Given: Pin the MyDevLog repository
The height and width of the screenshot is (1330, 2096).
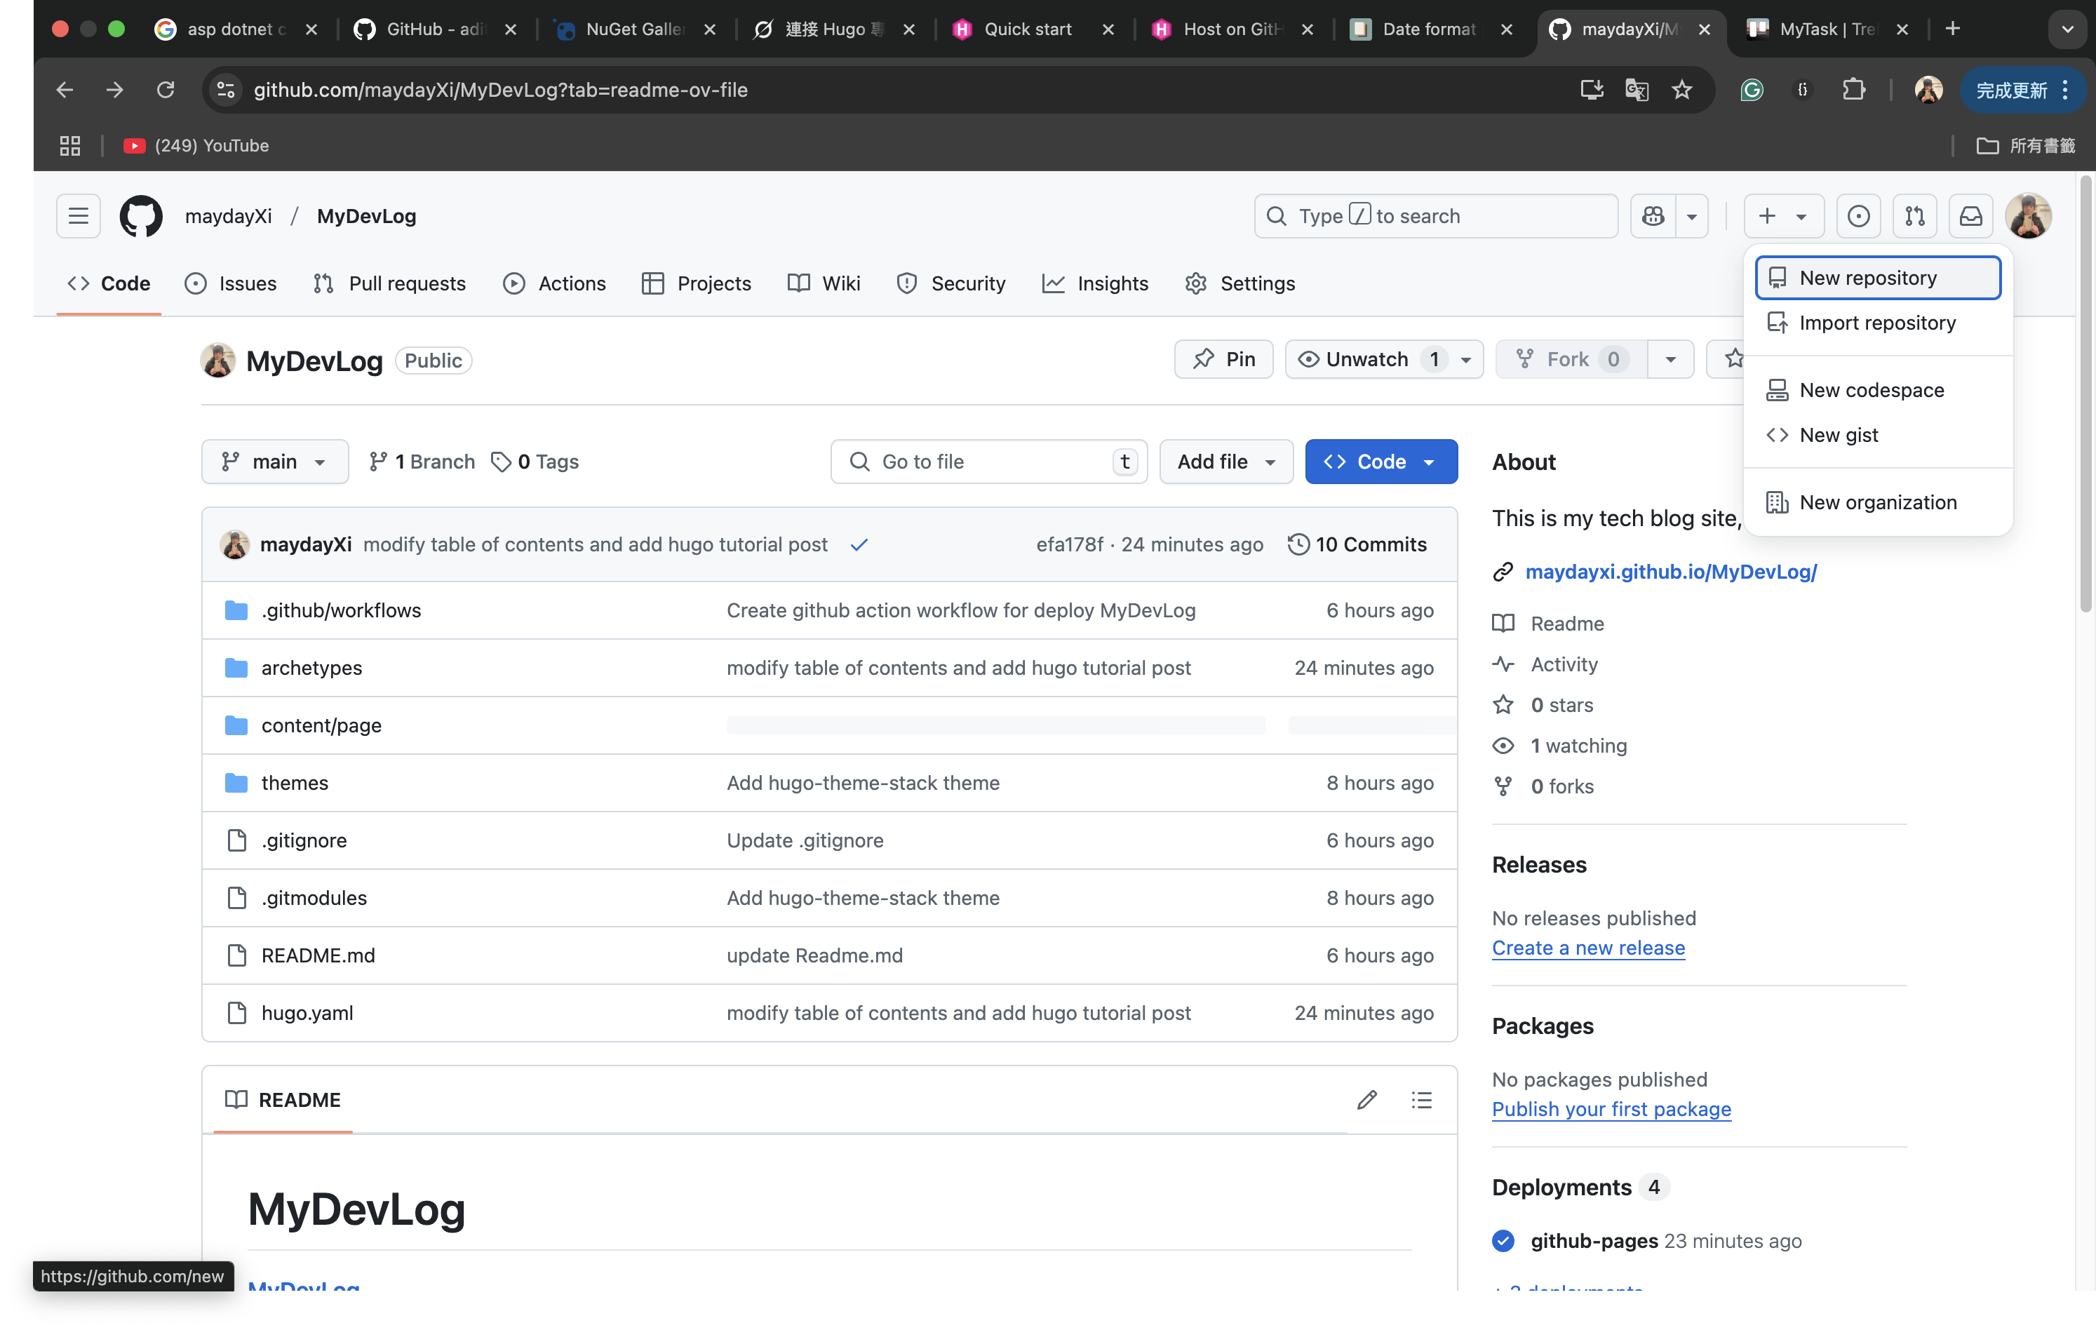Looking at the screenshot, I should (x=1223, y=358).
